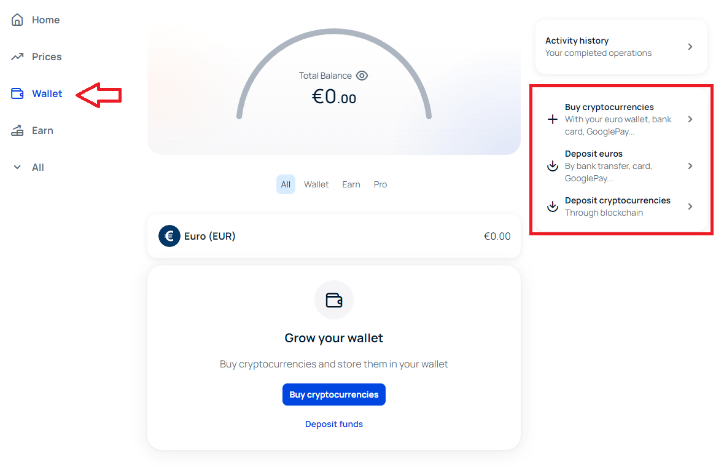Click the Wallet icon in sidebar
The width and height of the screenshot is (724, 467).
(17, 93)
